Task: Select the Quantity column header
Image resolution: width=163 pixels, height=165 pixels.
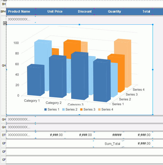Action: click(x=114, y=12)
